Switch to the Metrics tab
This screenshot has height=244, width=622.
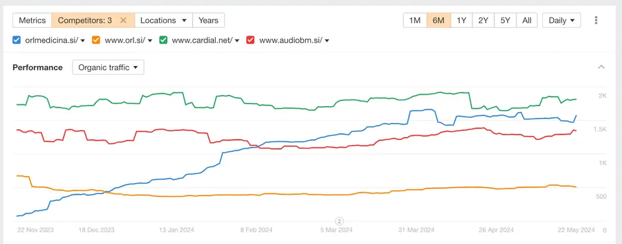coord(32,20)
